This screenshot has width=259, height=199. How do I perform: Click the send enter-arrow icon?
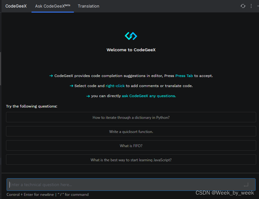(246, 185)
